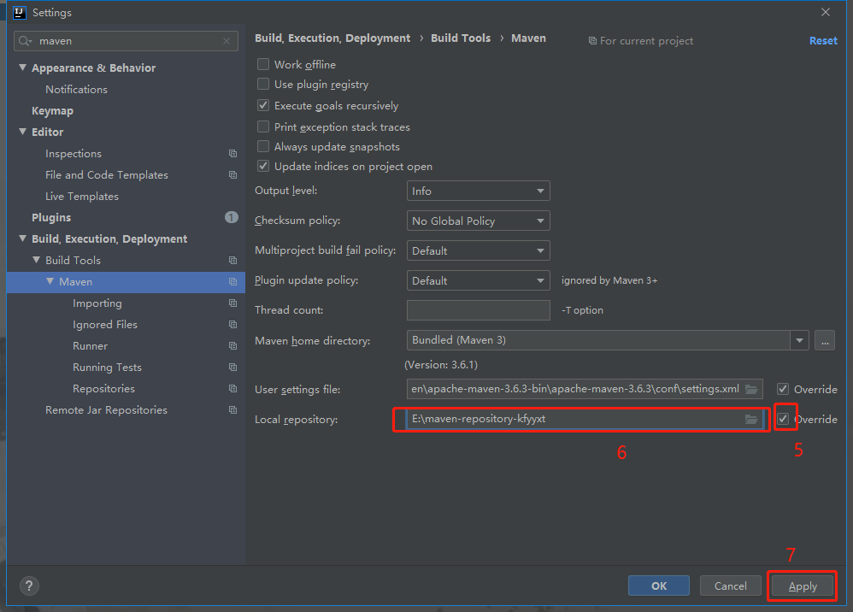Click project-level icon beside Maven row

[x=232, y=282]
